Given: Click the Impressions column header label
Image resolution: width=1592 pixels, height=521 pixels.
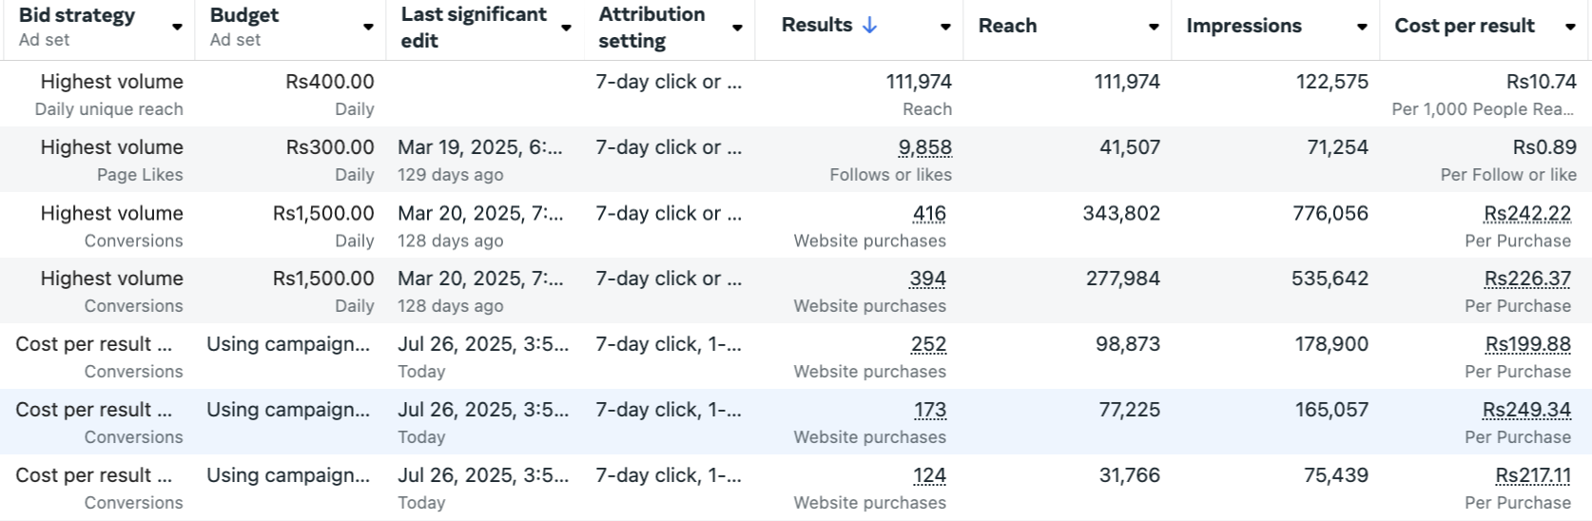Looking at the screenshot, I should click(x=1244, y=26).
